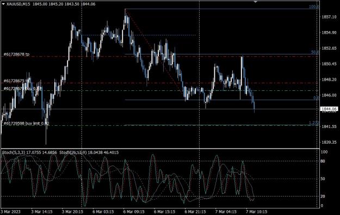Screen dimensions: 340x215
Task: Click the 6 Mar 09:15 time label
Action: pyautogui.click(x=134, y=212)
